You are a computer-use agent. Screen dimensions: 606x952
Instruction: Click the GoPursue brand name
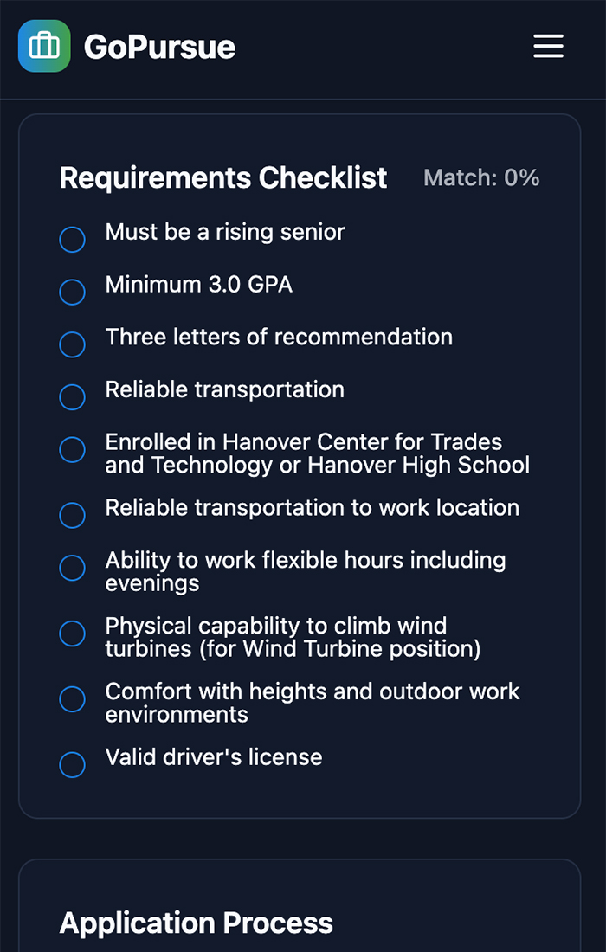159,47
